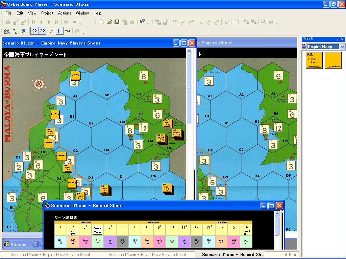Toggle the balloon with marker button
346x259 pixels.
[x=42, y=31]
